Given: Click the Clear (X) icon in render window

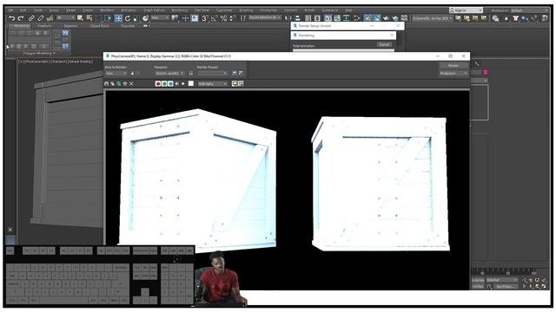Looking at the screenshot, I should click(131, 84).
